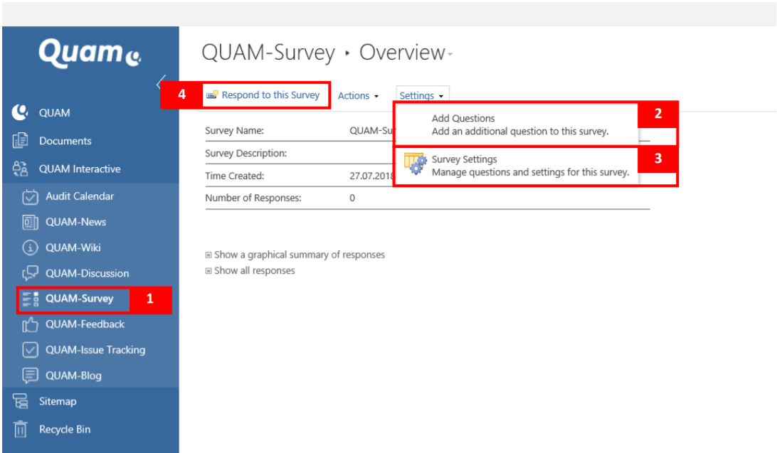The height and width of the screenshot is (453, 777).
Task: Click the Documents icon in sidebar
Action: click(x=20, y=141)
